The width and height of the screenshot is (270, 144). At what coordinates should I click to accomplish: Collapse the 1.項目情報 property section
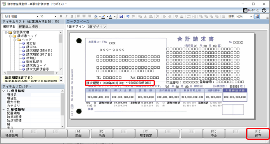click(4, 91)
